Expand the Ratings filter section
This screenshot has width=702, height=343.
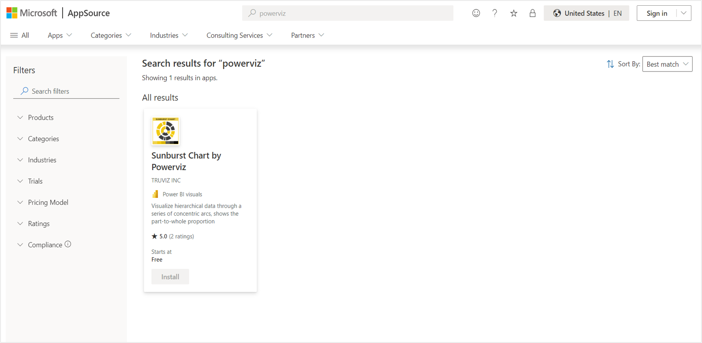click(x=38, y=224)
